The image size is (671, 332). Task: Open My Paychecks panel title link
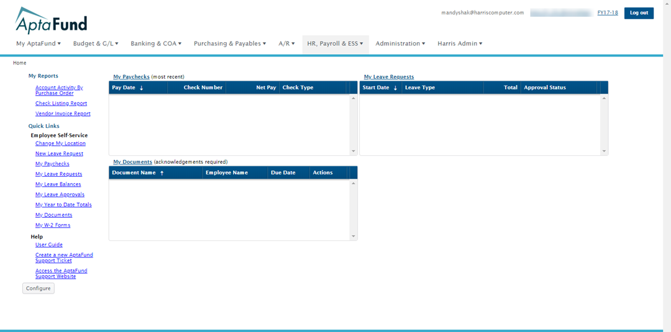tap(131, 77)
